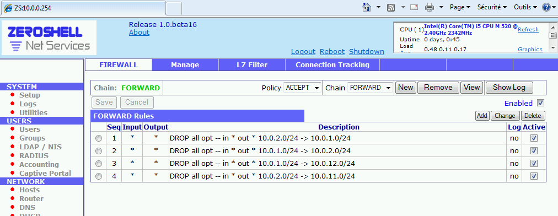Click the Delete rule button
558x216 pixels.
(x=533, y=116)
